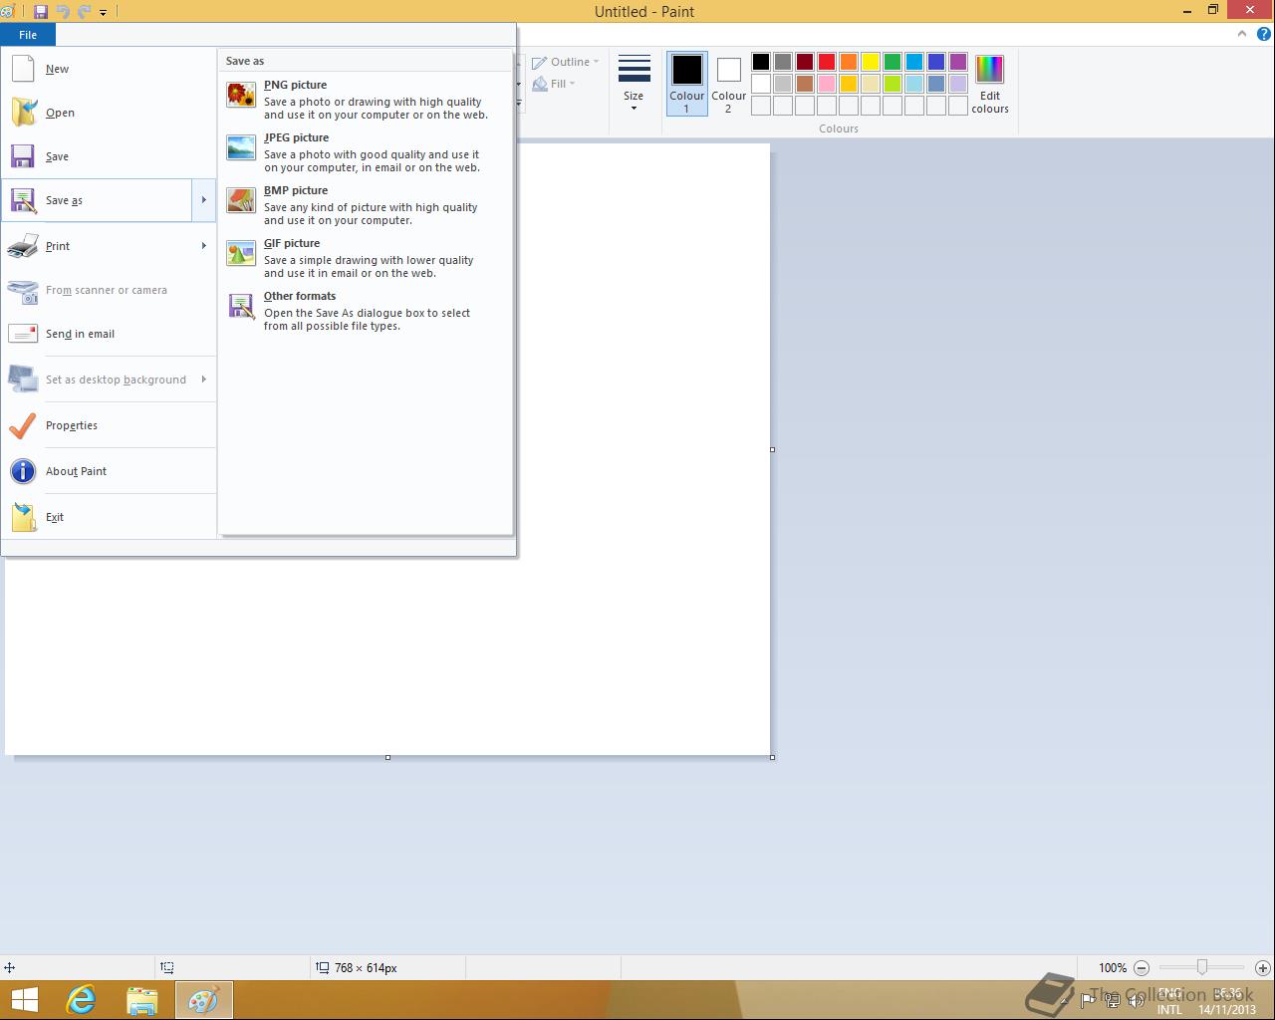Viewport: 1275px width, 1020px height.
Task: Select Colour 1 button
Action: tap(686, 84)
